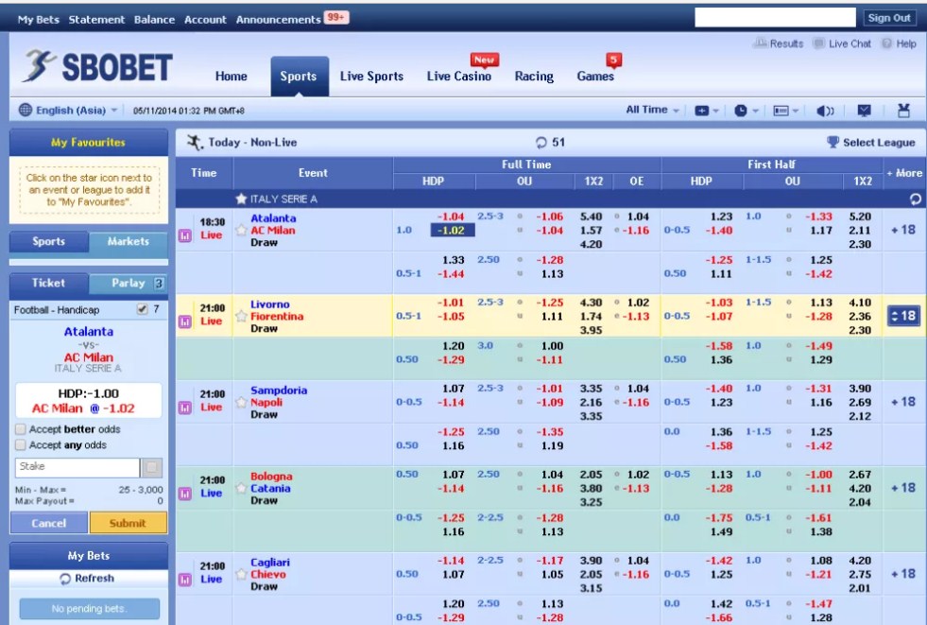Refresh the ITALY SERIE A league row
The width and height of the screenshot is (927, 625).
click(x=915, y=200)
